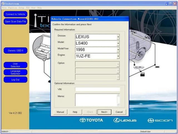The height and width of the screenshot is (134, 178).
Task: Open the Setup menu
Action: 21,8
